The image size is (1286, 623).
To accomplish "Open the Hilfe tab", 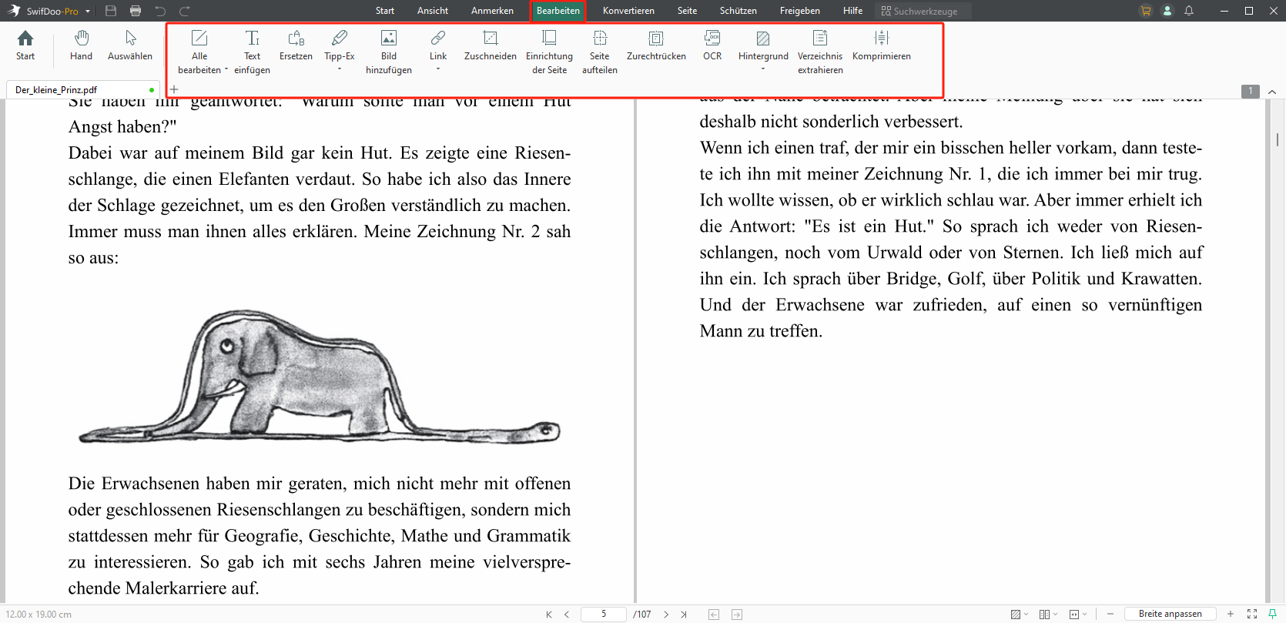I will click(852, 11).
